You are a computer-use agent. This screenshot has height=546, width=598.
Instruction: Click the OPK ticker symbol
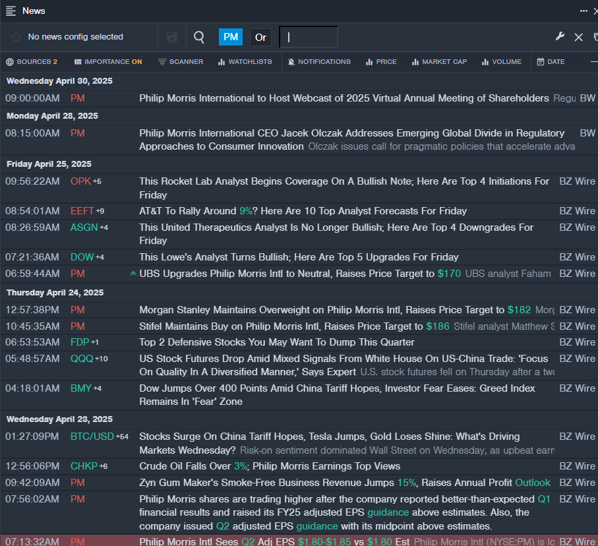(80, 181)
